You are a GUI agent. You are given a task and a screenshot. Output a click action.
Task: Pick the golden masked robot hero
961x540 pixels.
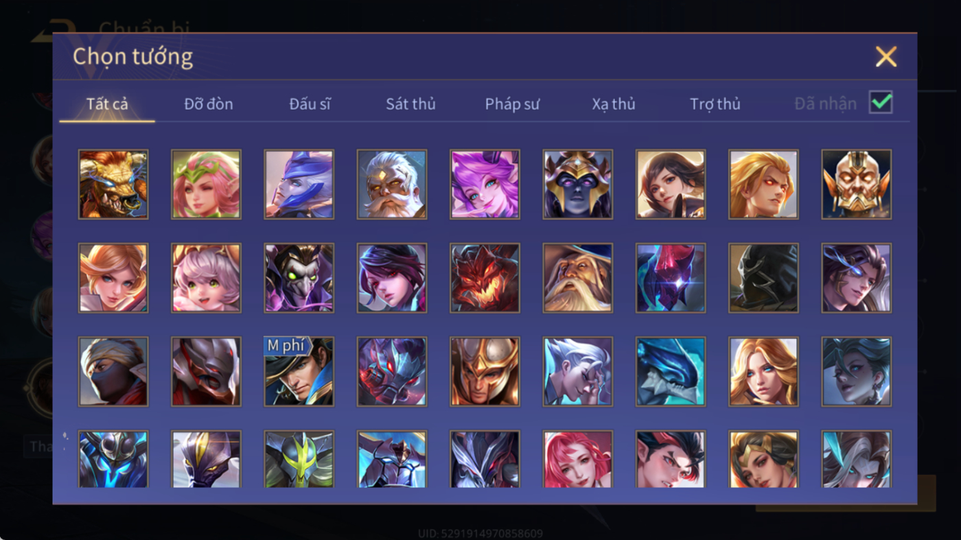coord(857,185)
